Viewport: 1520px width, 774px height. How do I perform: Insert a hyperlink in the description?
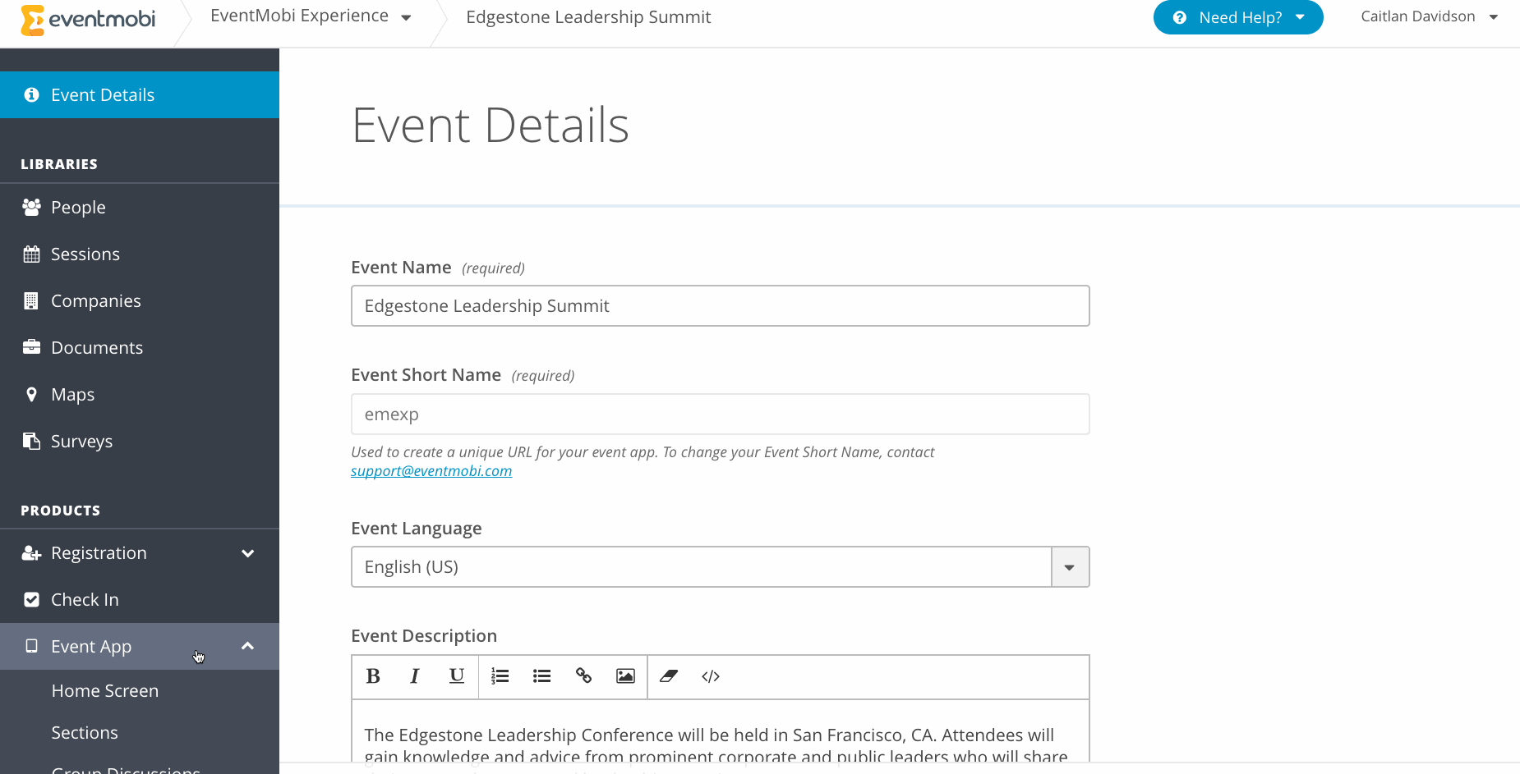583,676
